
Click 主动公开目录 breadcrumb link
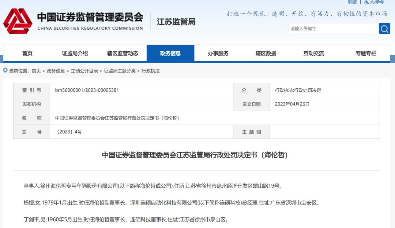[x=84, y=71]
